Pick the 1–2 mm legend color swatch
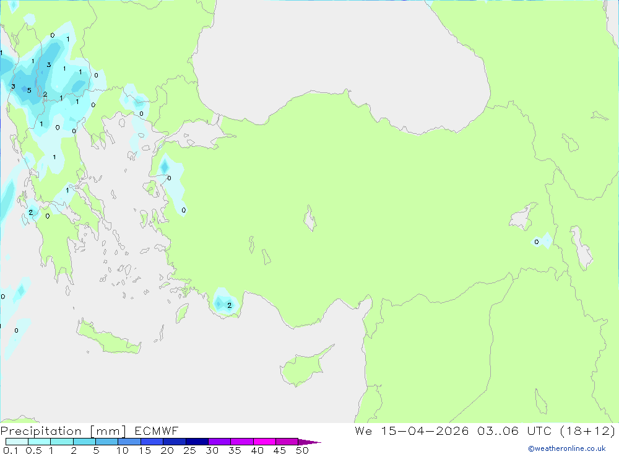Screen dimensions: 619x454 (x=61, y=442)
